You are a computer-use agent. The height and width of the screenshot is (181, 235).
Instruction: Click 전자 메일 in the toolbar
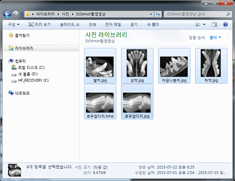tap(113, 24)
